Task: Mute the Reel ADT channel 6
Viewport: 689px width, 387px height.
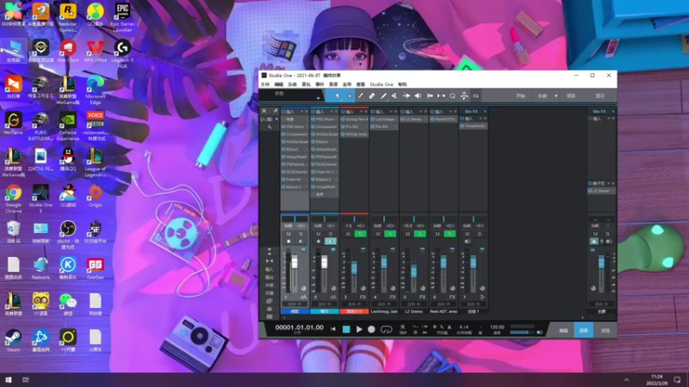Action: pos(438,234)
